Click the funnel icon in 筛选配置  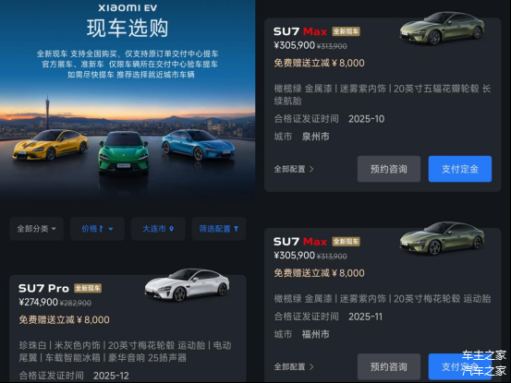pyautogui.click(x=236, y=229)
